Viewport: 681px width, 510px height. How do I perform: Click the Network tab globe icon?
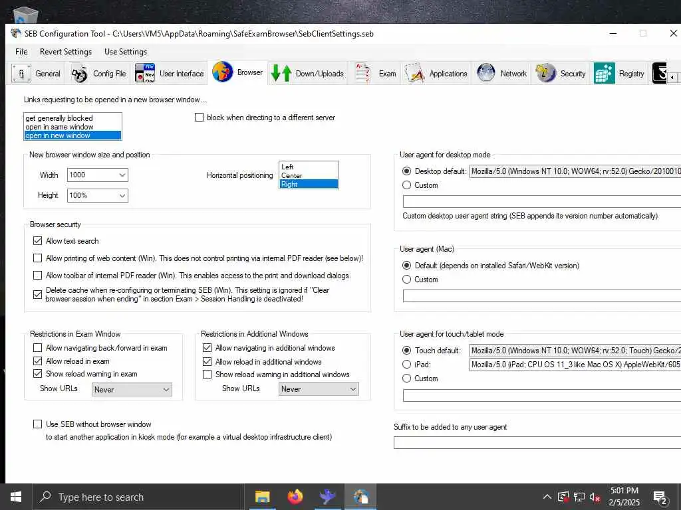(x=486, y=73)
